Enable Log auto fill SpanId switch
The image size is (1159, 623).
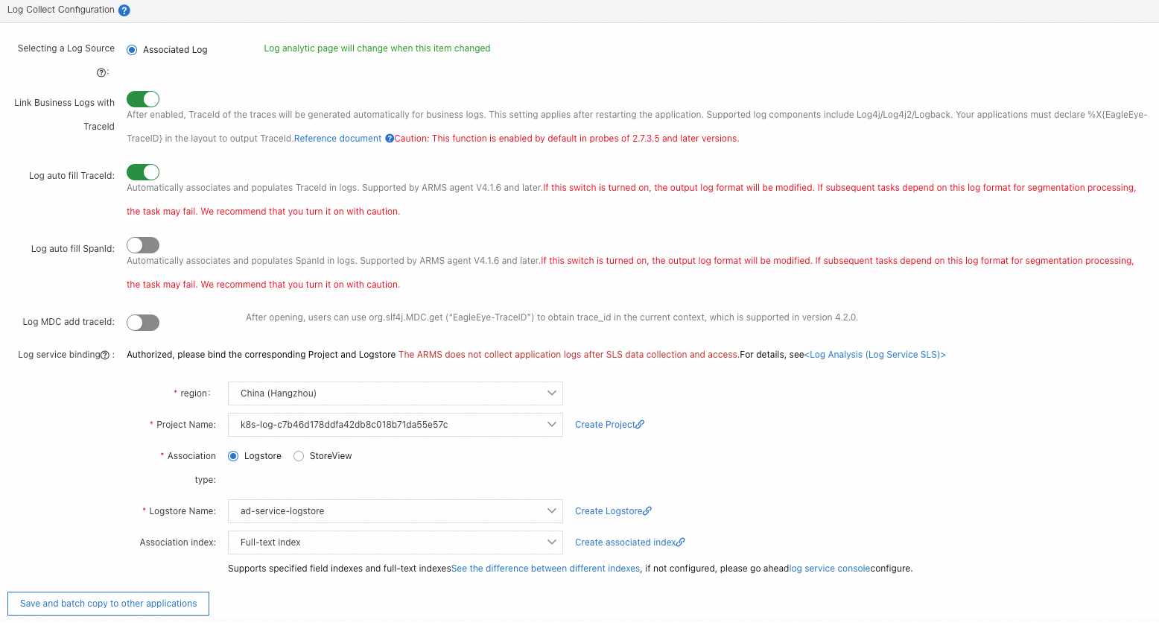tap(143, 245)
